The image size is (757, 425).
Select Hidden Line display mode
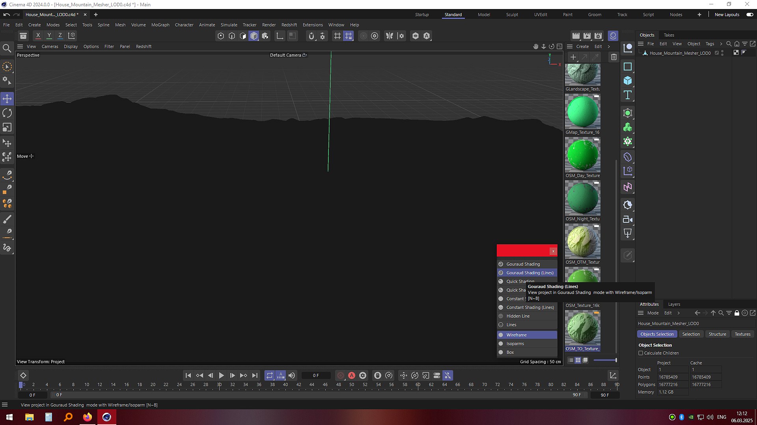pos(527,316)
